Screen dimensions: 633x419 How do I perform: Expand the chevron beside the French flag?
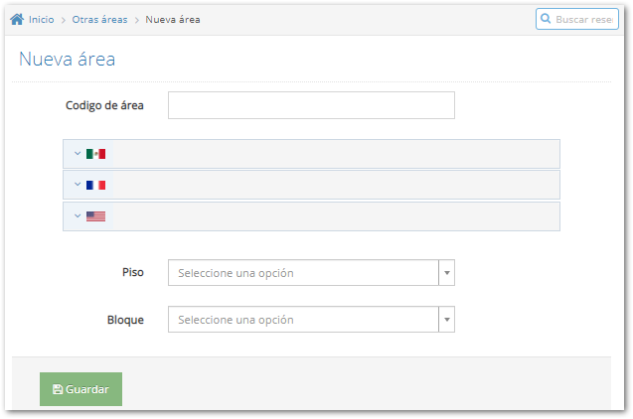(78, 185)
